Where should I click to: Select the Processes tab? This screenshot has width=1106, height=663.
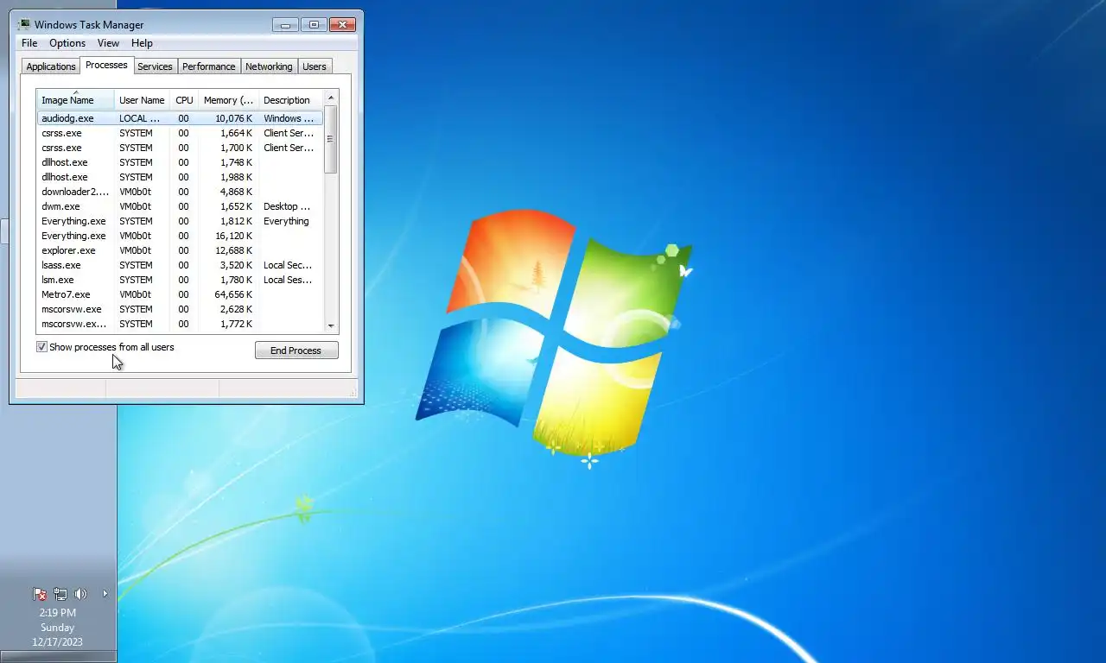click(x=106, y=65)
